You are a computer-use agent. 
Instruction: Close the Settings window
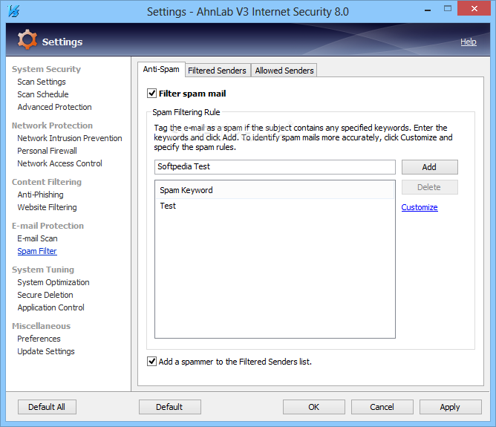coord(474,9)
